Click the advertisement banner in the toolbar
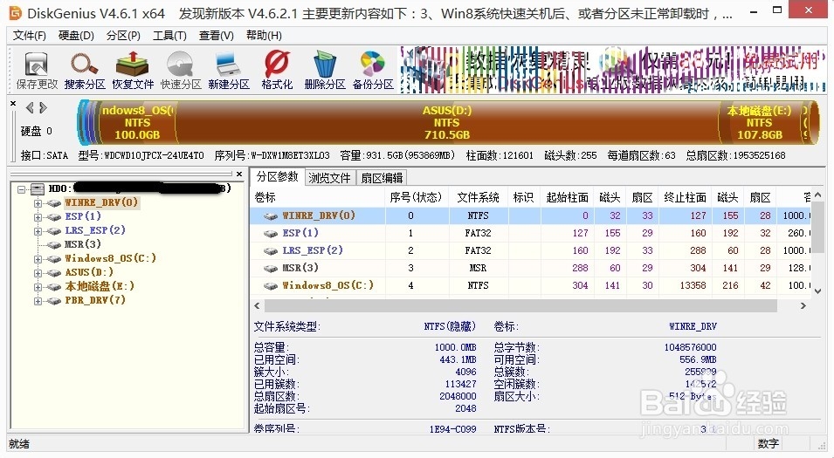Viewport: 834px width, 458px height. click(x=613, y=70)
